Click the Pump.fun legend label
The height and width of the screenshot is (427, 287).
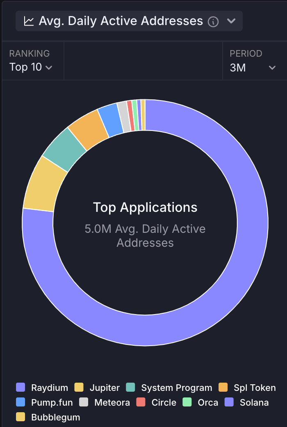tap(52, 402)
